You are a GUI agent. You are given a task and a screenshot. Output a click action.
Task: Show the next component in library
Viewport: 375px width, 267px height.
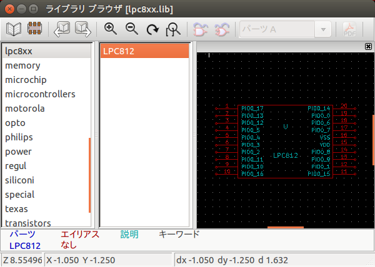(83, 29)
